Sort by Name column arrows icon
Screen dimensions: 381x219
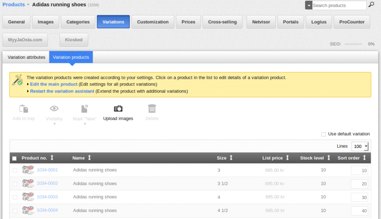(89, 158)
